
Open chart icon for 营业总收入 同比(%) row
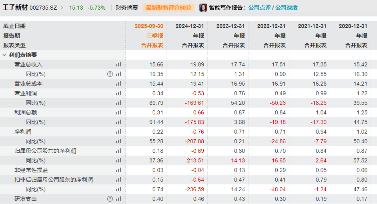(118, 74)
